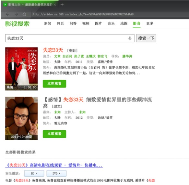Image resolution: width=189 pixels, height=185 pixels.
Task: Click the browser forward arrow
Action: click(16, 14)
